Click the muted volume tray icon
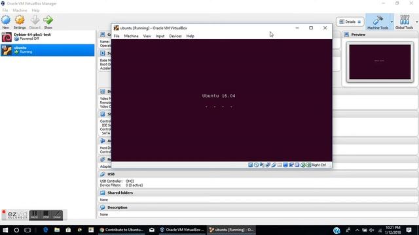This screenshot has width=419, height=235. [372, 230]
